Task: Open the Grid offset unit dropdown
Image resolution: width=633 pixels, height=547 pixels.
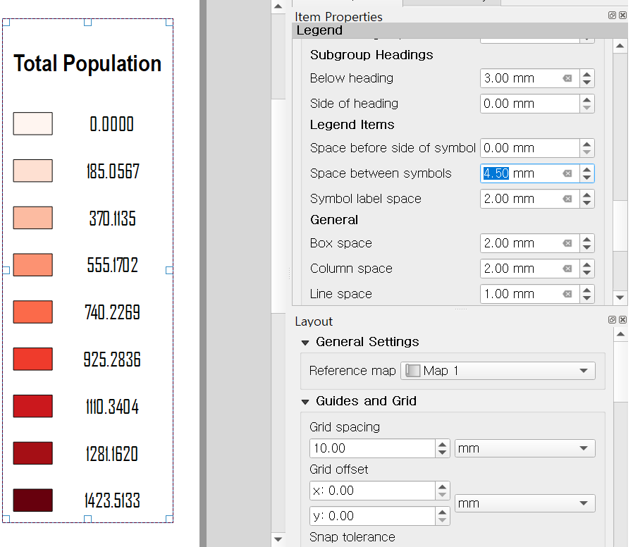Action: pos(525,503)
